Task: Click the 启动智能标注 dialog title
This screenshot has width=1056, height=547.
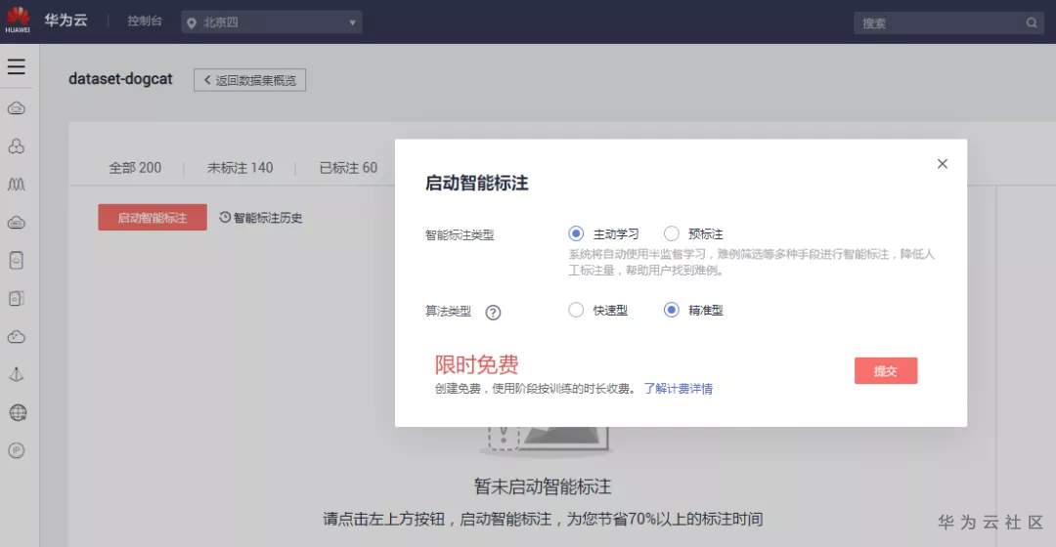Action: point(477,183)
